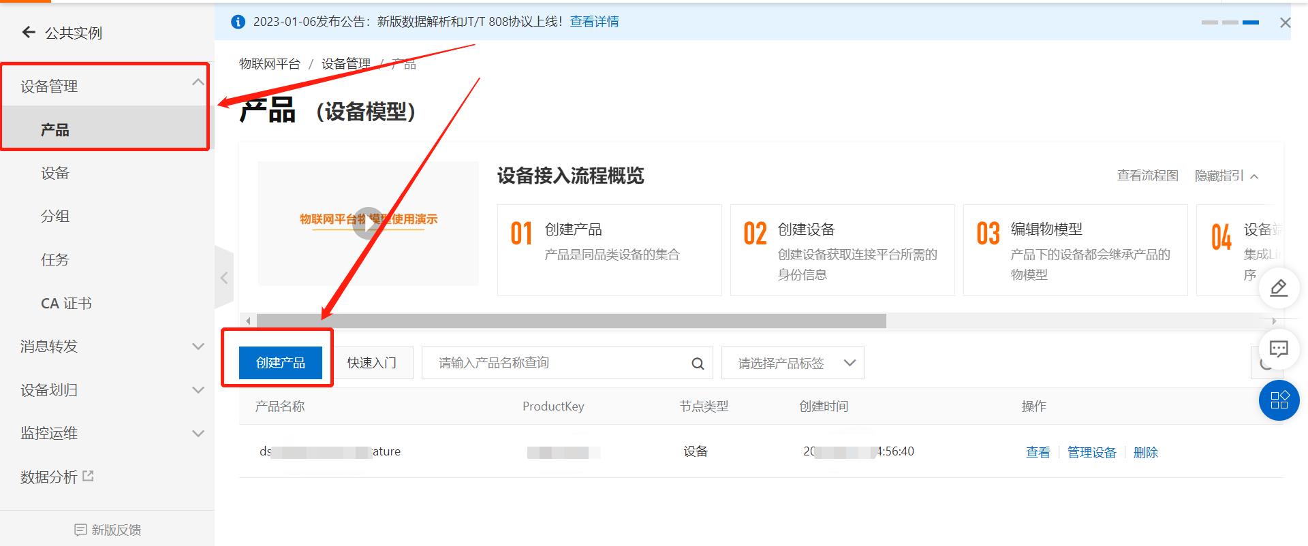Select CA 证书 in the sidebar

pos(66,304)
